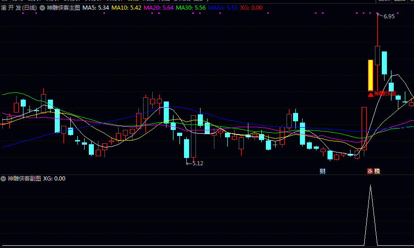414x248 pixels.
Task: Click the red XG: 0.00 main chart label
Action: 251,8
